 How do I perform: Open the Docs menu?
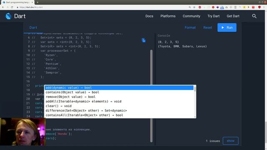click(x=149, y=16)
